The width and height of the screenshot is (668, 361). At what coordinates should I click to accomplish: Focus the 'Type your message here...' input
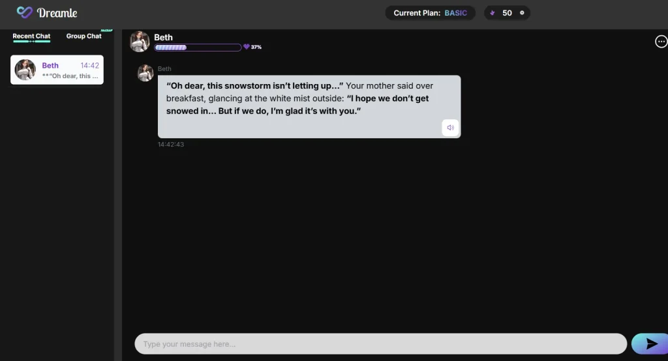[x=381, y=344]
